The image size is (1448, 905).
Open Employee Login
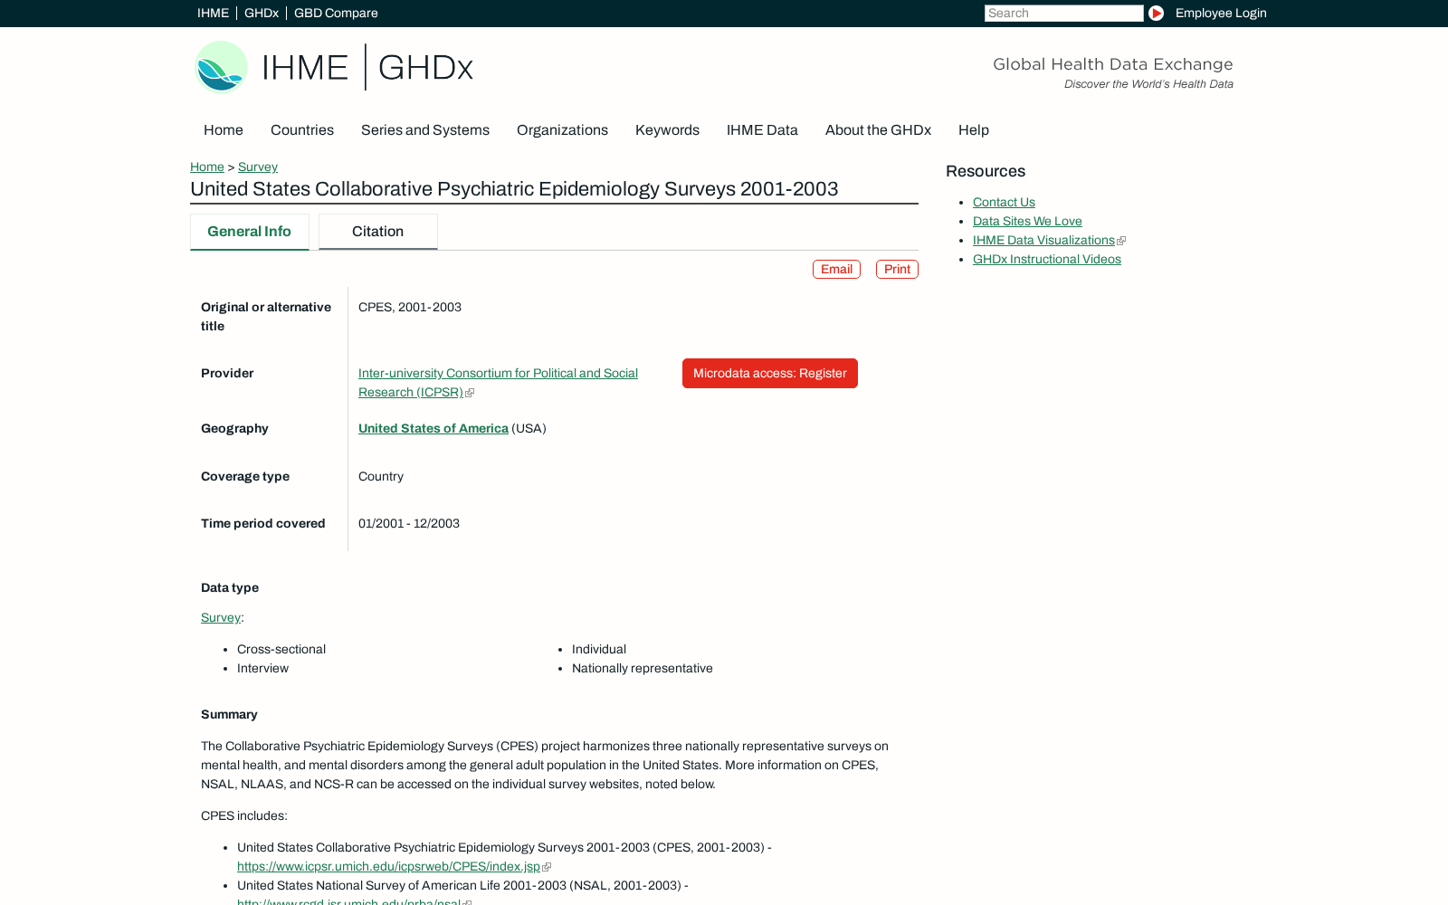click(1221, 13)
